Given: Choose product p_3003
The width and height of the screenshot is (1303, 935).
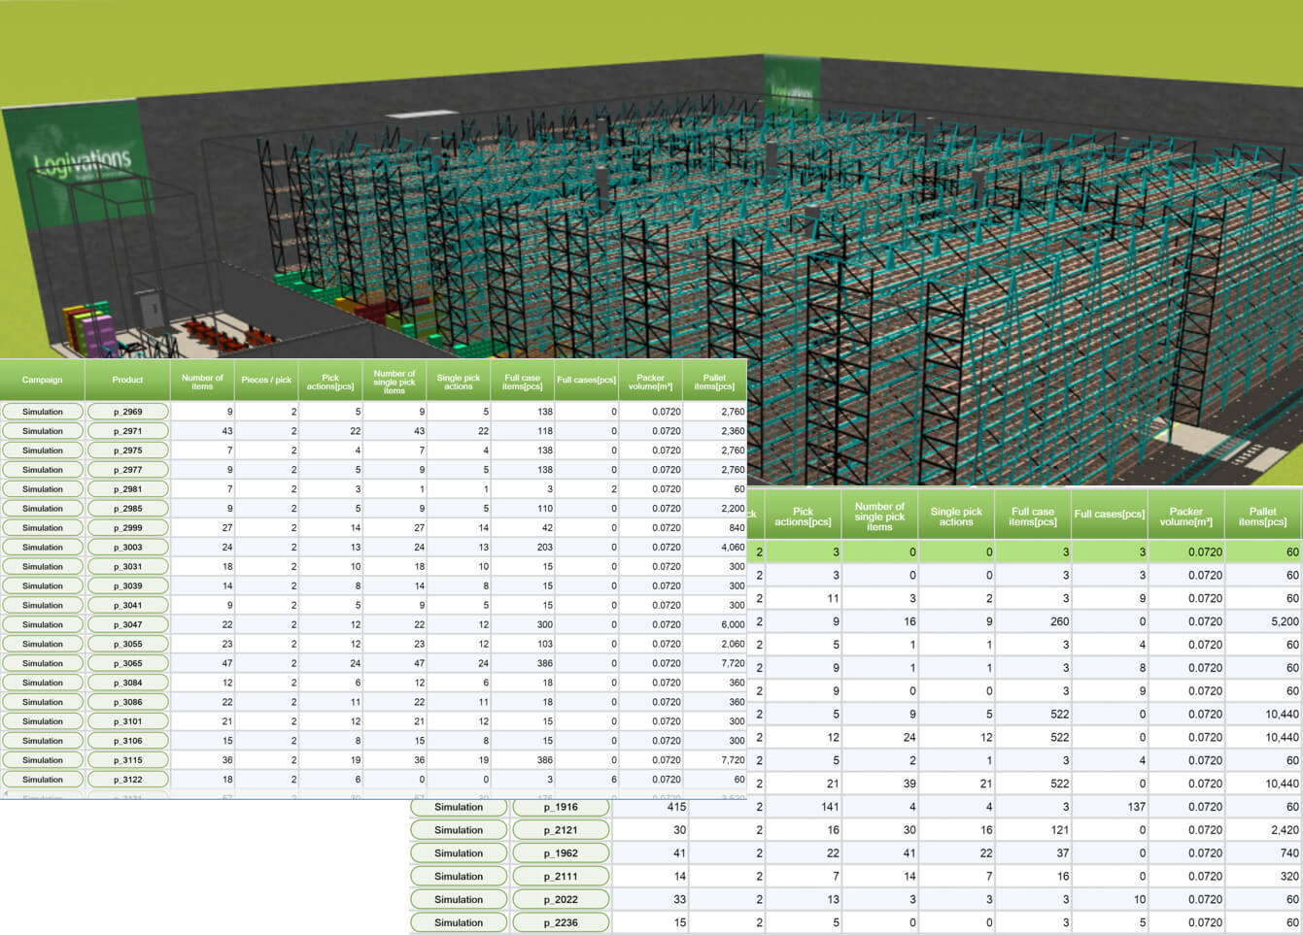Looking at the screenshot, I should 127,548.
